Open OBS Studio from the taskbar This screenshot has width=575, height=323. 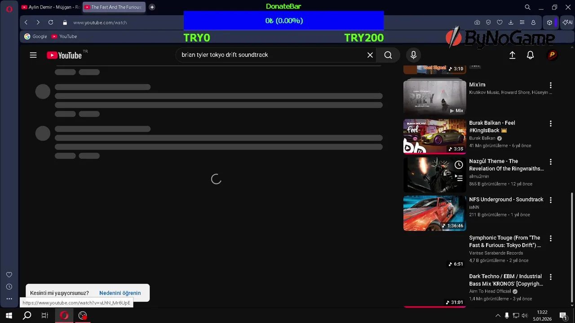tap(83, 316)
